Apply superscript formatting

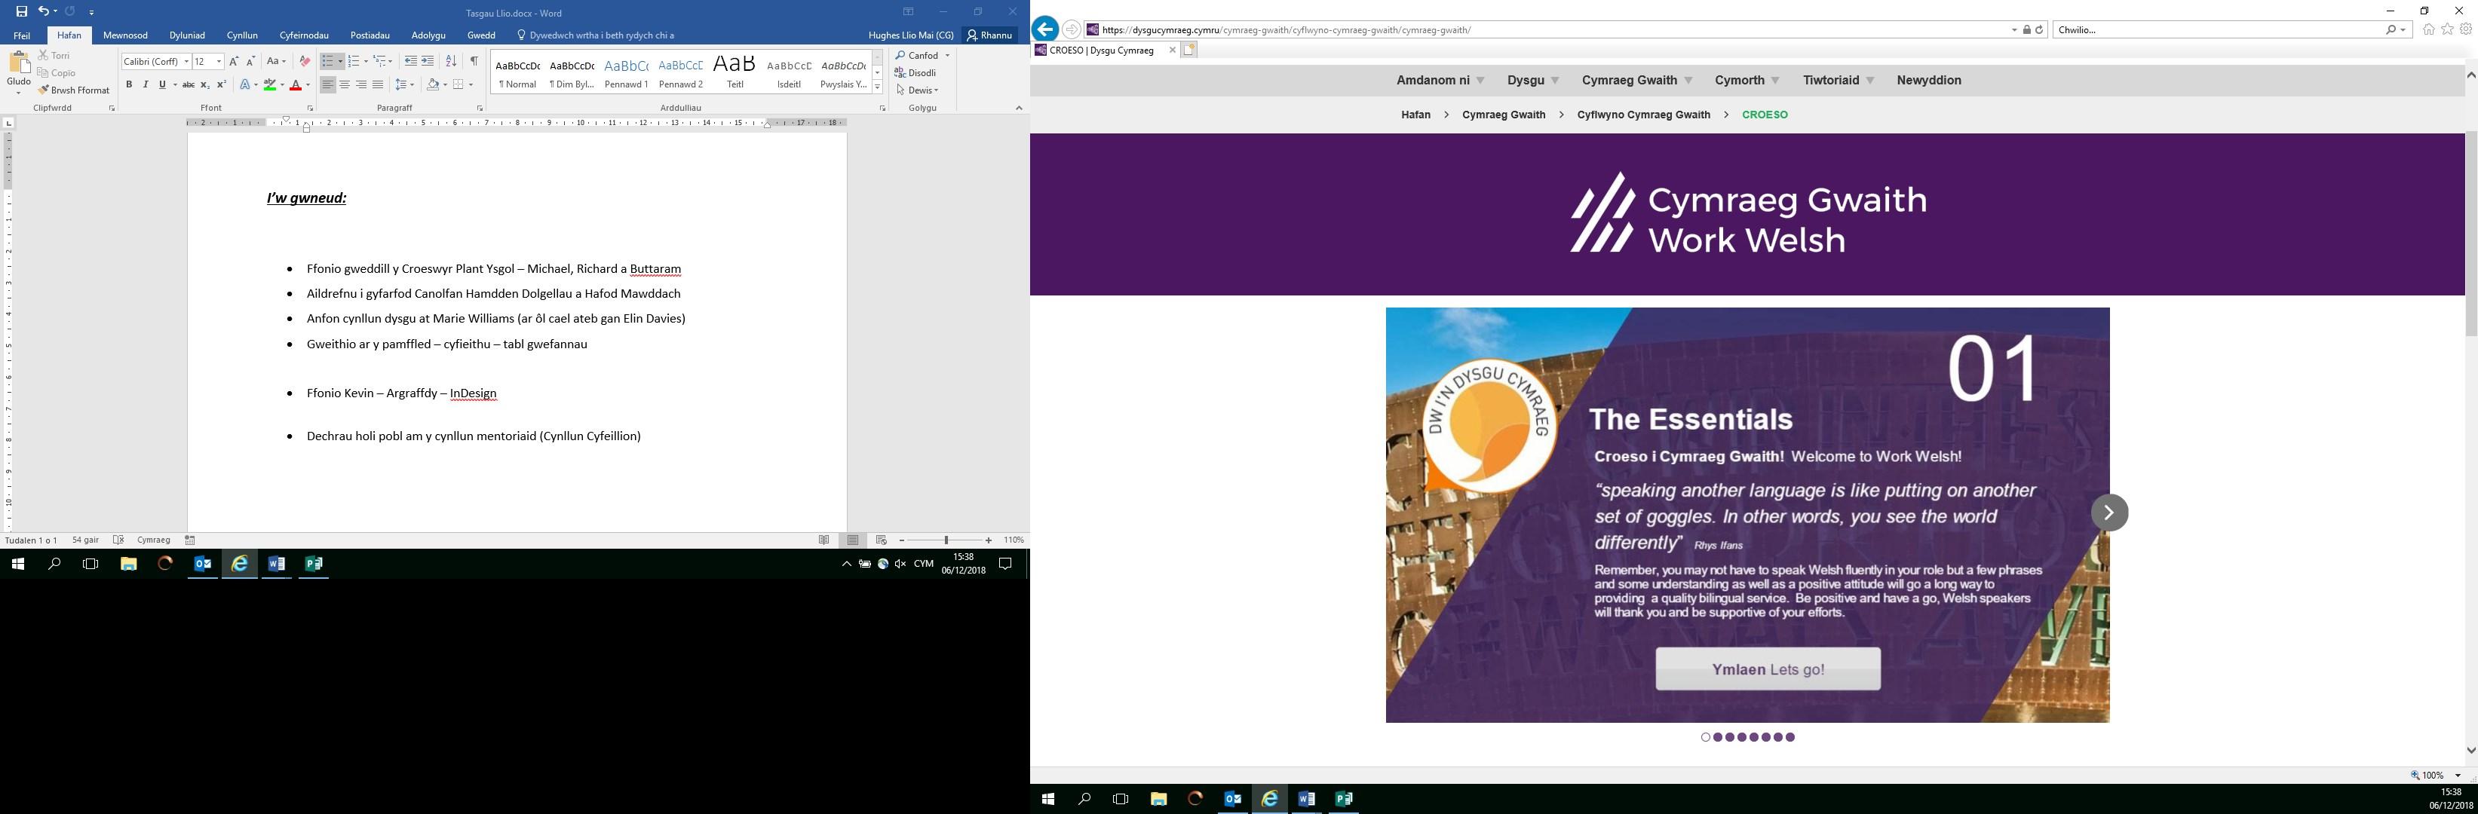click(221, 85)
